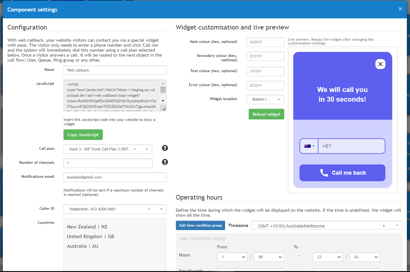Open the Australian flag country selector

tap(309, 146)
